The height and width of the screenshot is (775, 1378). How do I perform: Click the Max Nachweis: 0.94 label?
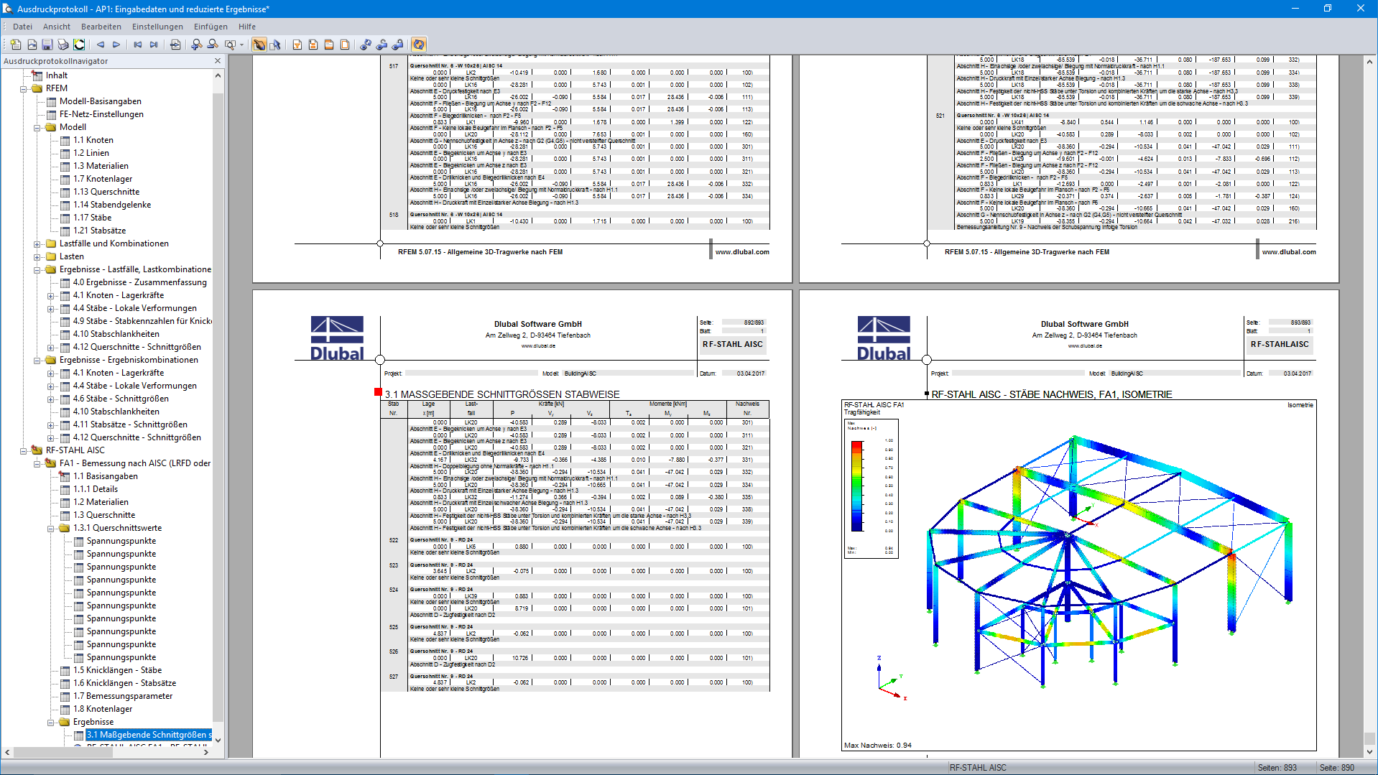[x=878, y=745]
